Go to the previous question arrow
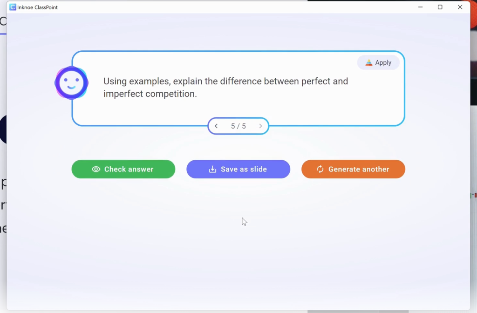 coord(216,126)
